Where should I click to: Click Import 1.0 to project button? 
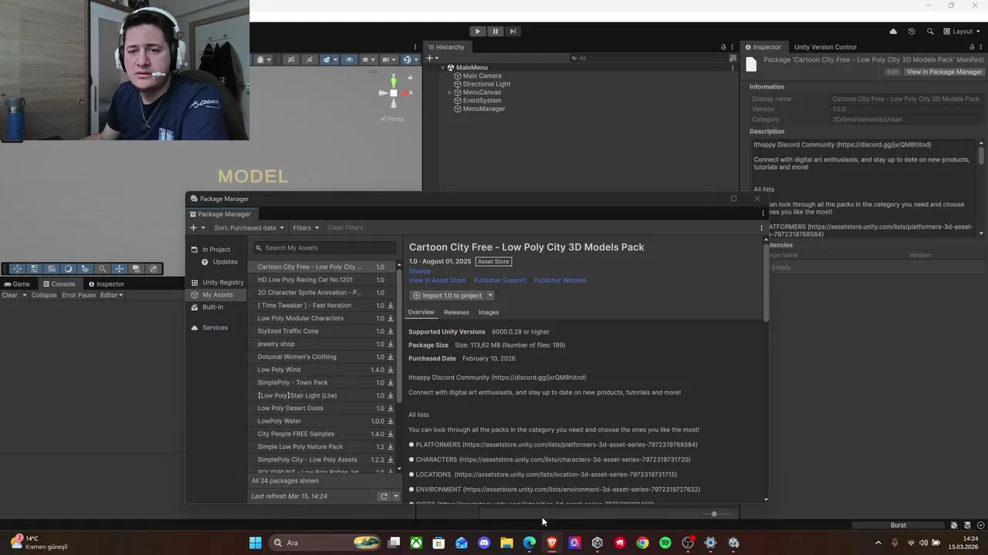click(447, 295)
